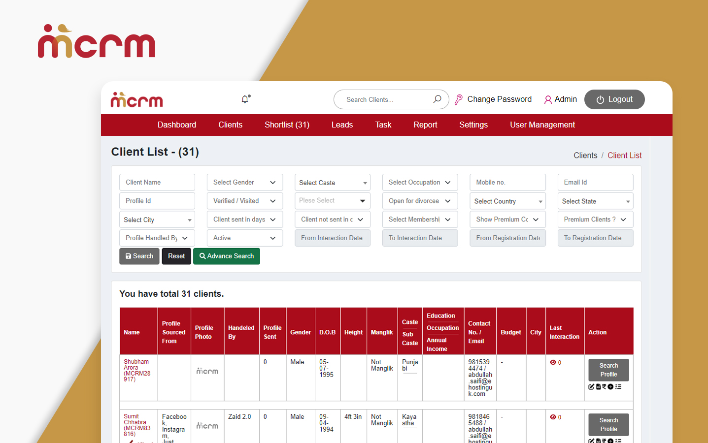Open the checklist icon for Shubham Arora

point(618,386)
